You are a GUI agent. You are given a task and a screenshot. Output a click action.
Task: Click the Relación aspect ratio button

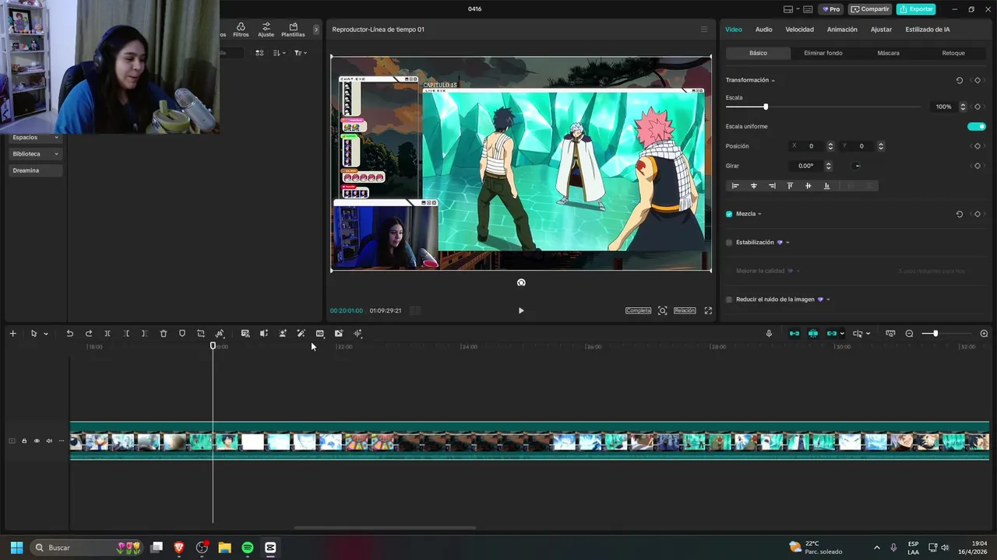685,310
